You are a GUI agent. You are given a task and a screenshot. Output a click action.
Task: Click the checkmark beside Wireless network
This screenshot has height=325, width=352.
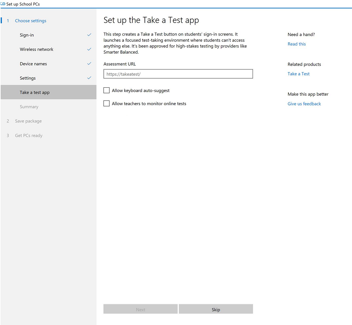coord(89,49)
